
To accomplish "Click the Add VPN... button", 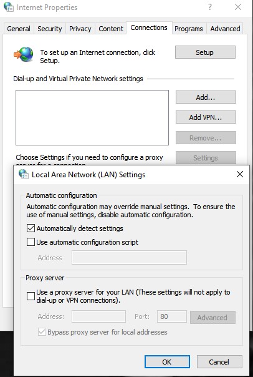I will pos(206,117).
